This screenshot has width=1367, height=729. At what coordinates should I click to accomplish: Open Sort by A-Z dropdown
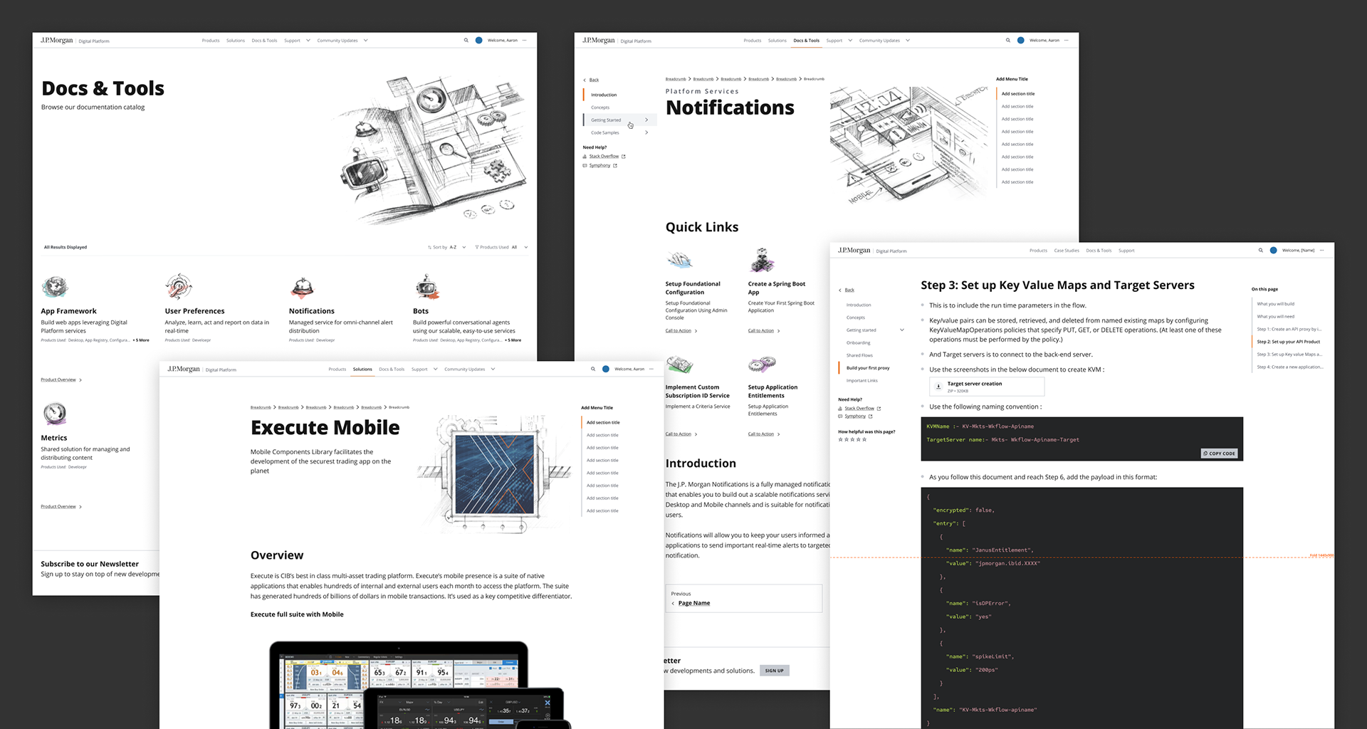tap(447, 248)
